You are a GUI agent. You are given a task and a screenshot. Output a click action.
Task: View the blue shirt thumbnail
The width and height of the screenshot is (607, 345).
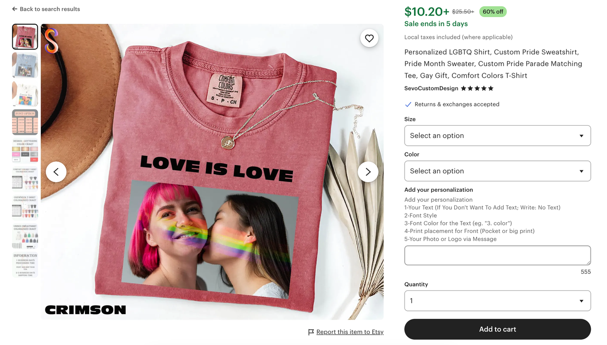(25, 65)
